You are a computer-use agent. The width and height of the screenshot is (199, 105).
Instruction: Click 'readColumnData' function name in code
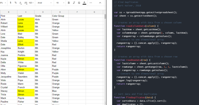point(135,26)
